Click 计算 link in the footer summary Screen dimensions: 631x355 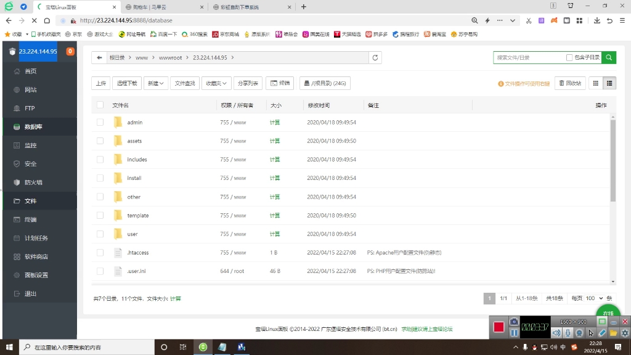tap(176, 299)
